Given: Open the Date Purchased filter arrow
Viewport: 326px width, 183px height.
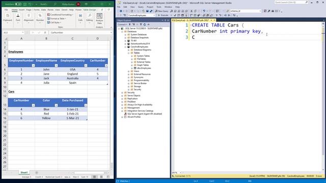Looking at the screenshot, I should [86, 105].
